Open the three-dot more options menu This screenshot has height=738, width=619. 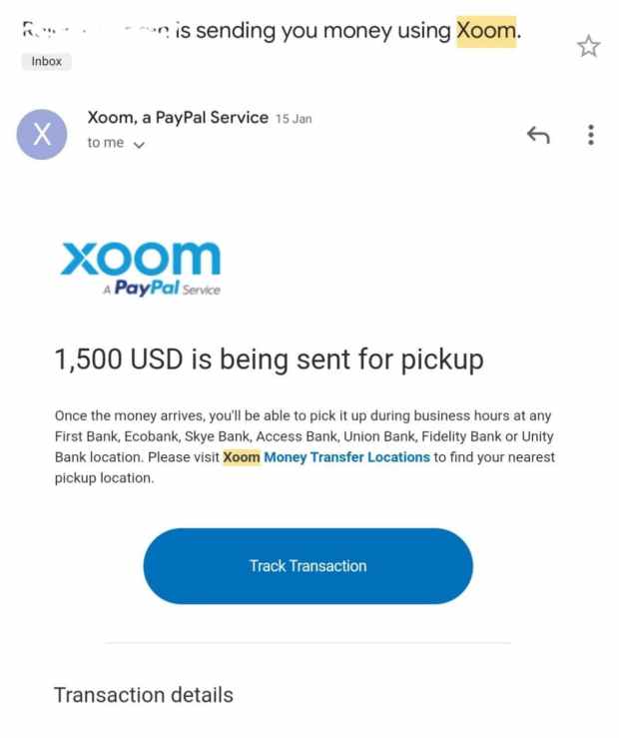point(591,135)
